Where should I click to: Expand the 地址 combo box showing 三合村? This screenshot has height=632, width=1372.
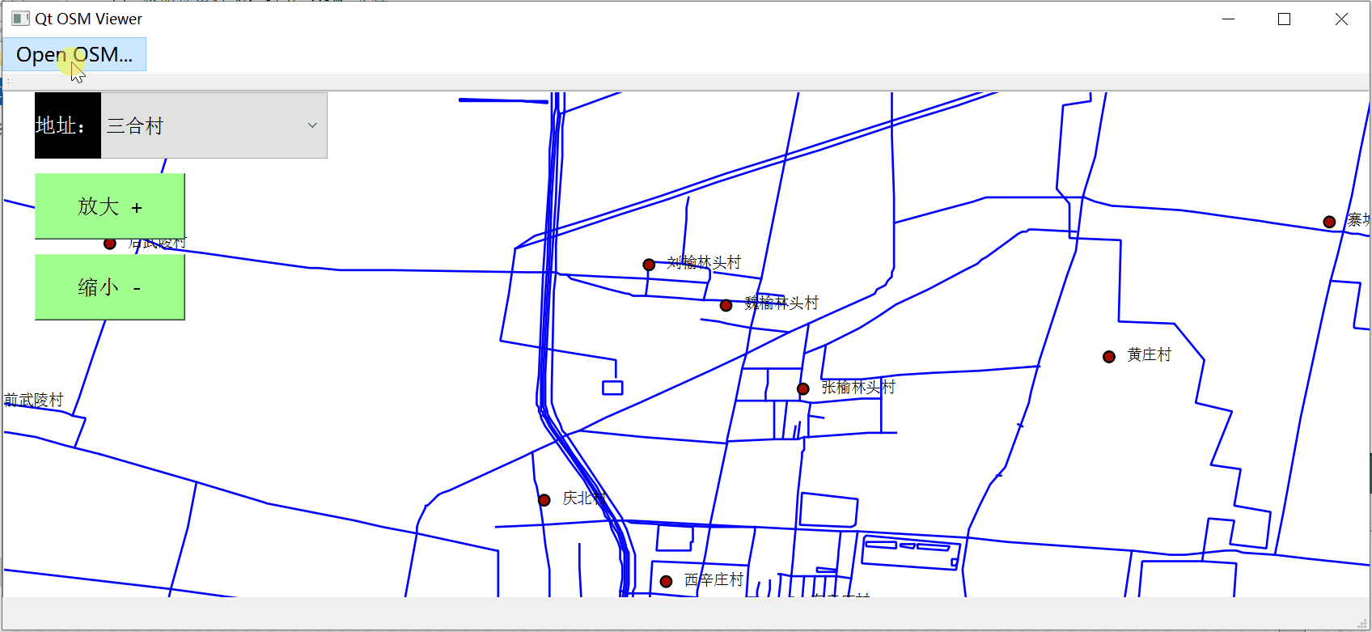pos(214,125)
